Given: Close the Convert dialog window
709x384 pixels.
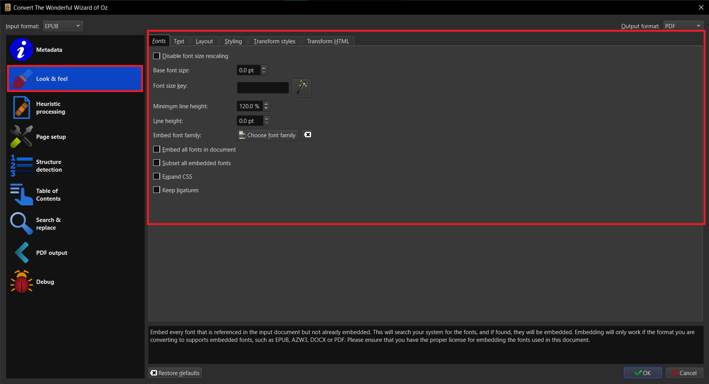Looking at the screenshot, I should tap(701, 7).
